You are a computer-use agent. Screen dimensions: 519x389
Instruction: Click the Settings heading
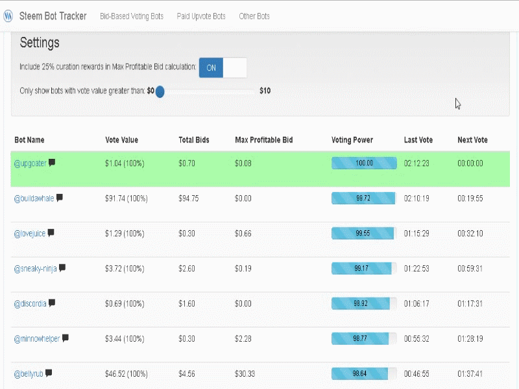pos(40,43)
